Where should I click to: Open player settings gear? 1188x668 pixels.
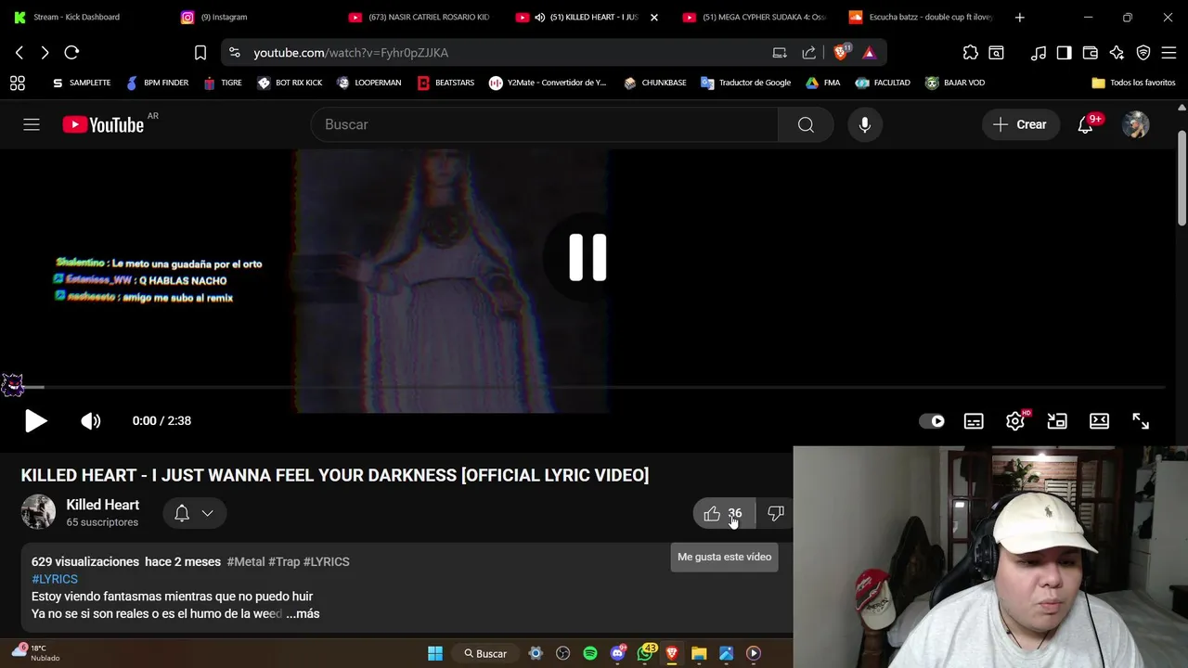click(x=1015, y=421)
